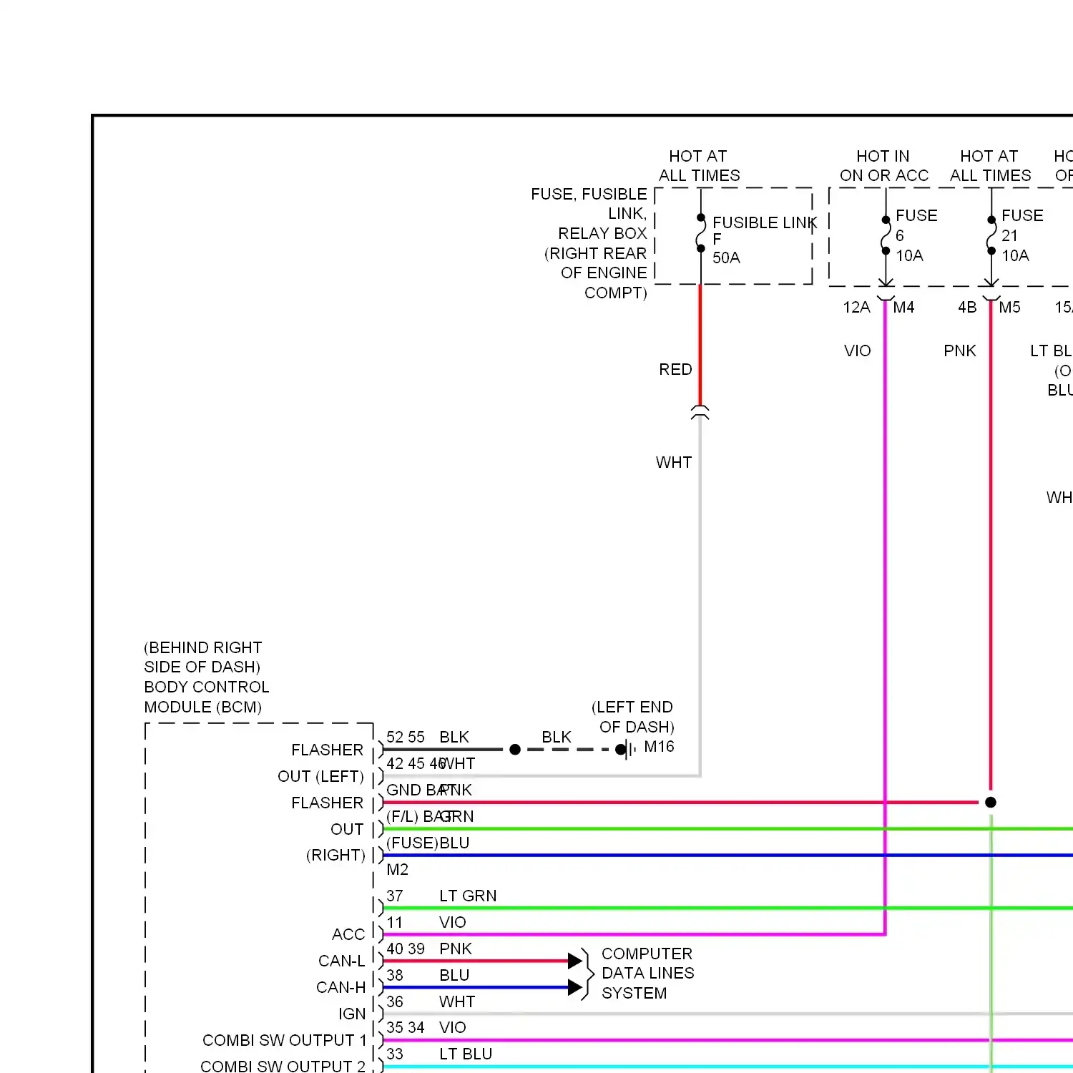Click the VIO wire label under 12A
Image resolution: width=1073 pixels, height=1073 pixels.
[x=857, y=351]
